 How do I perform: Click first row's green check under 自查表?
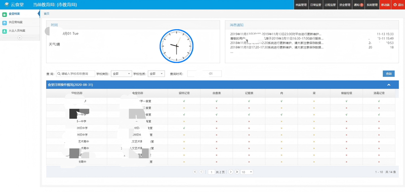pyautogui.click(x=217, y=101)
